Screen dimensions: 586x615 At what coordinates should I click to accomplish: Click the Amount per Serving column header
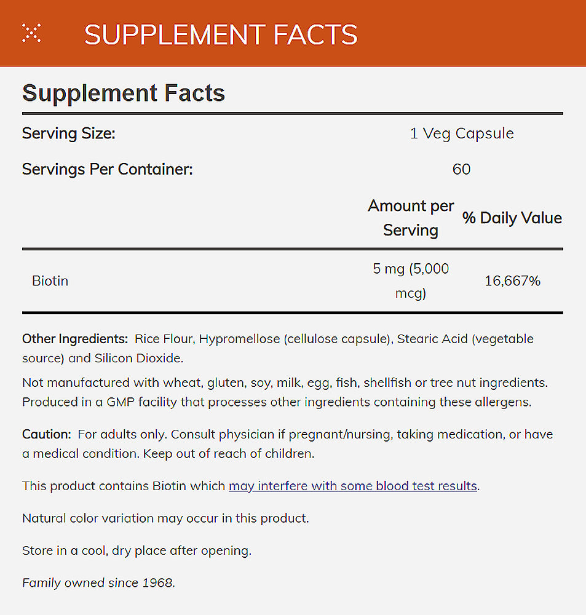(x=411, y=218)
